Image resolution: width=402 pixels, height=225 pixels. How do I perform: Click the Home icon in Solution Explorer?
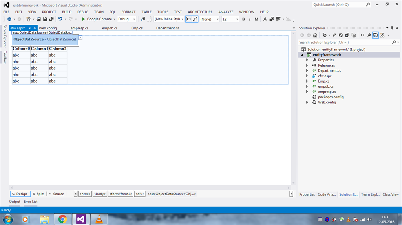[315, 35]
